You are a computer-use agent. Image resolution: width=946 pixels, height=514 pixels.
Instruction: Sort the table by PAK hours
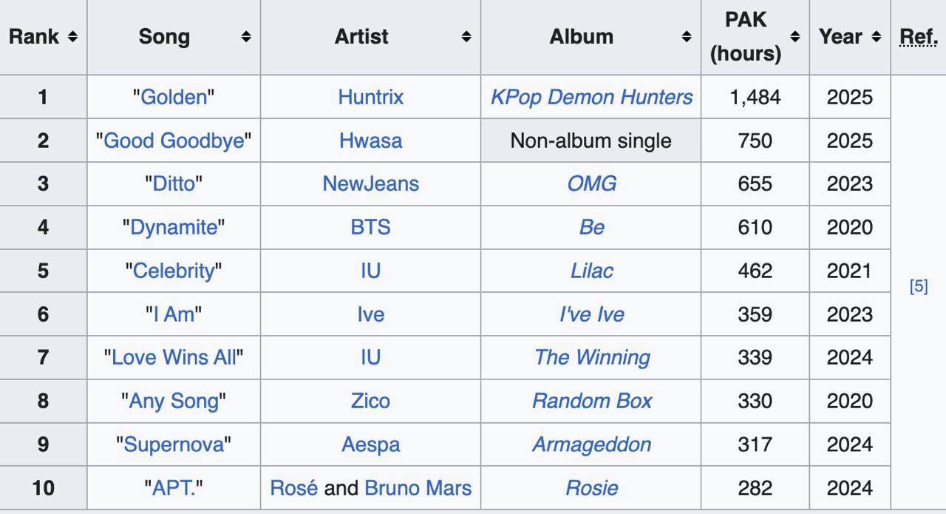point(794,36)
